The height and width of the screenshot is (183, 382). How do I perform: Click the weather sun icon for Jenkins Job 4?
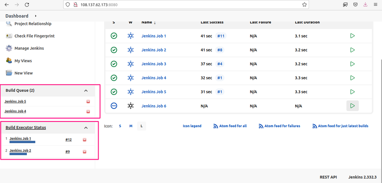coord(131,78)
